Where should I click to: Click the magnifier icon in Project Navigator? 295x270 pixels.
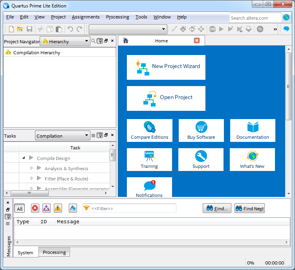93,40
